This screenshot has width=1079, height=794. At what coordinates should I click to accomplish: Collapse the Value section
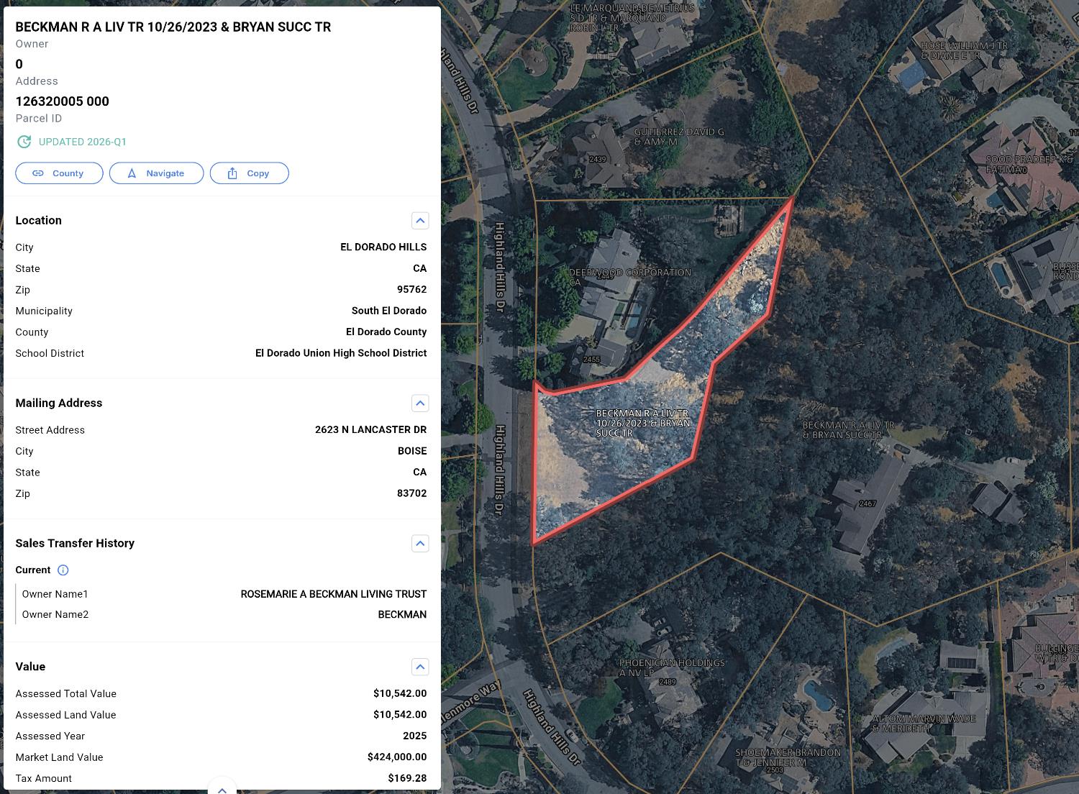420,667
